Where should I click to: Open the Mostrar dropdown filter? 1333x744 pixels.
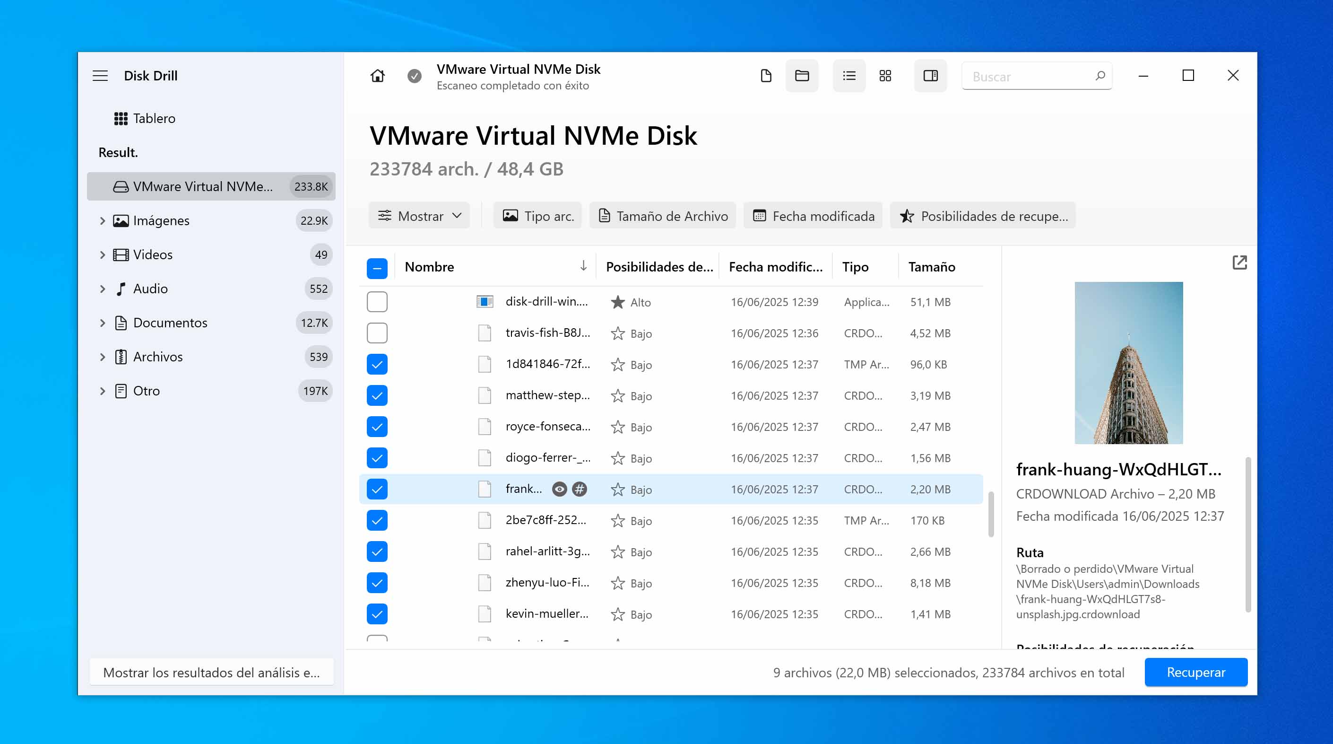[x=419, y=215]
